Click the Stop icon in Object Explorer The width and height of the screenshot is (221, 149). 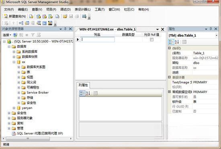coord(27,35)
